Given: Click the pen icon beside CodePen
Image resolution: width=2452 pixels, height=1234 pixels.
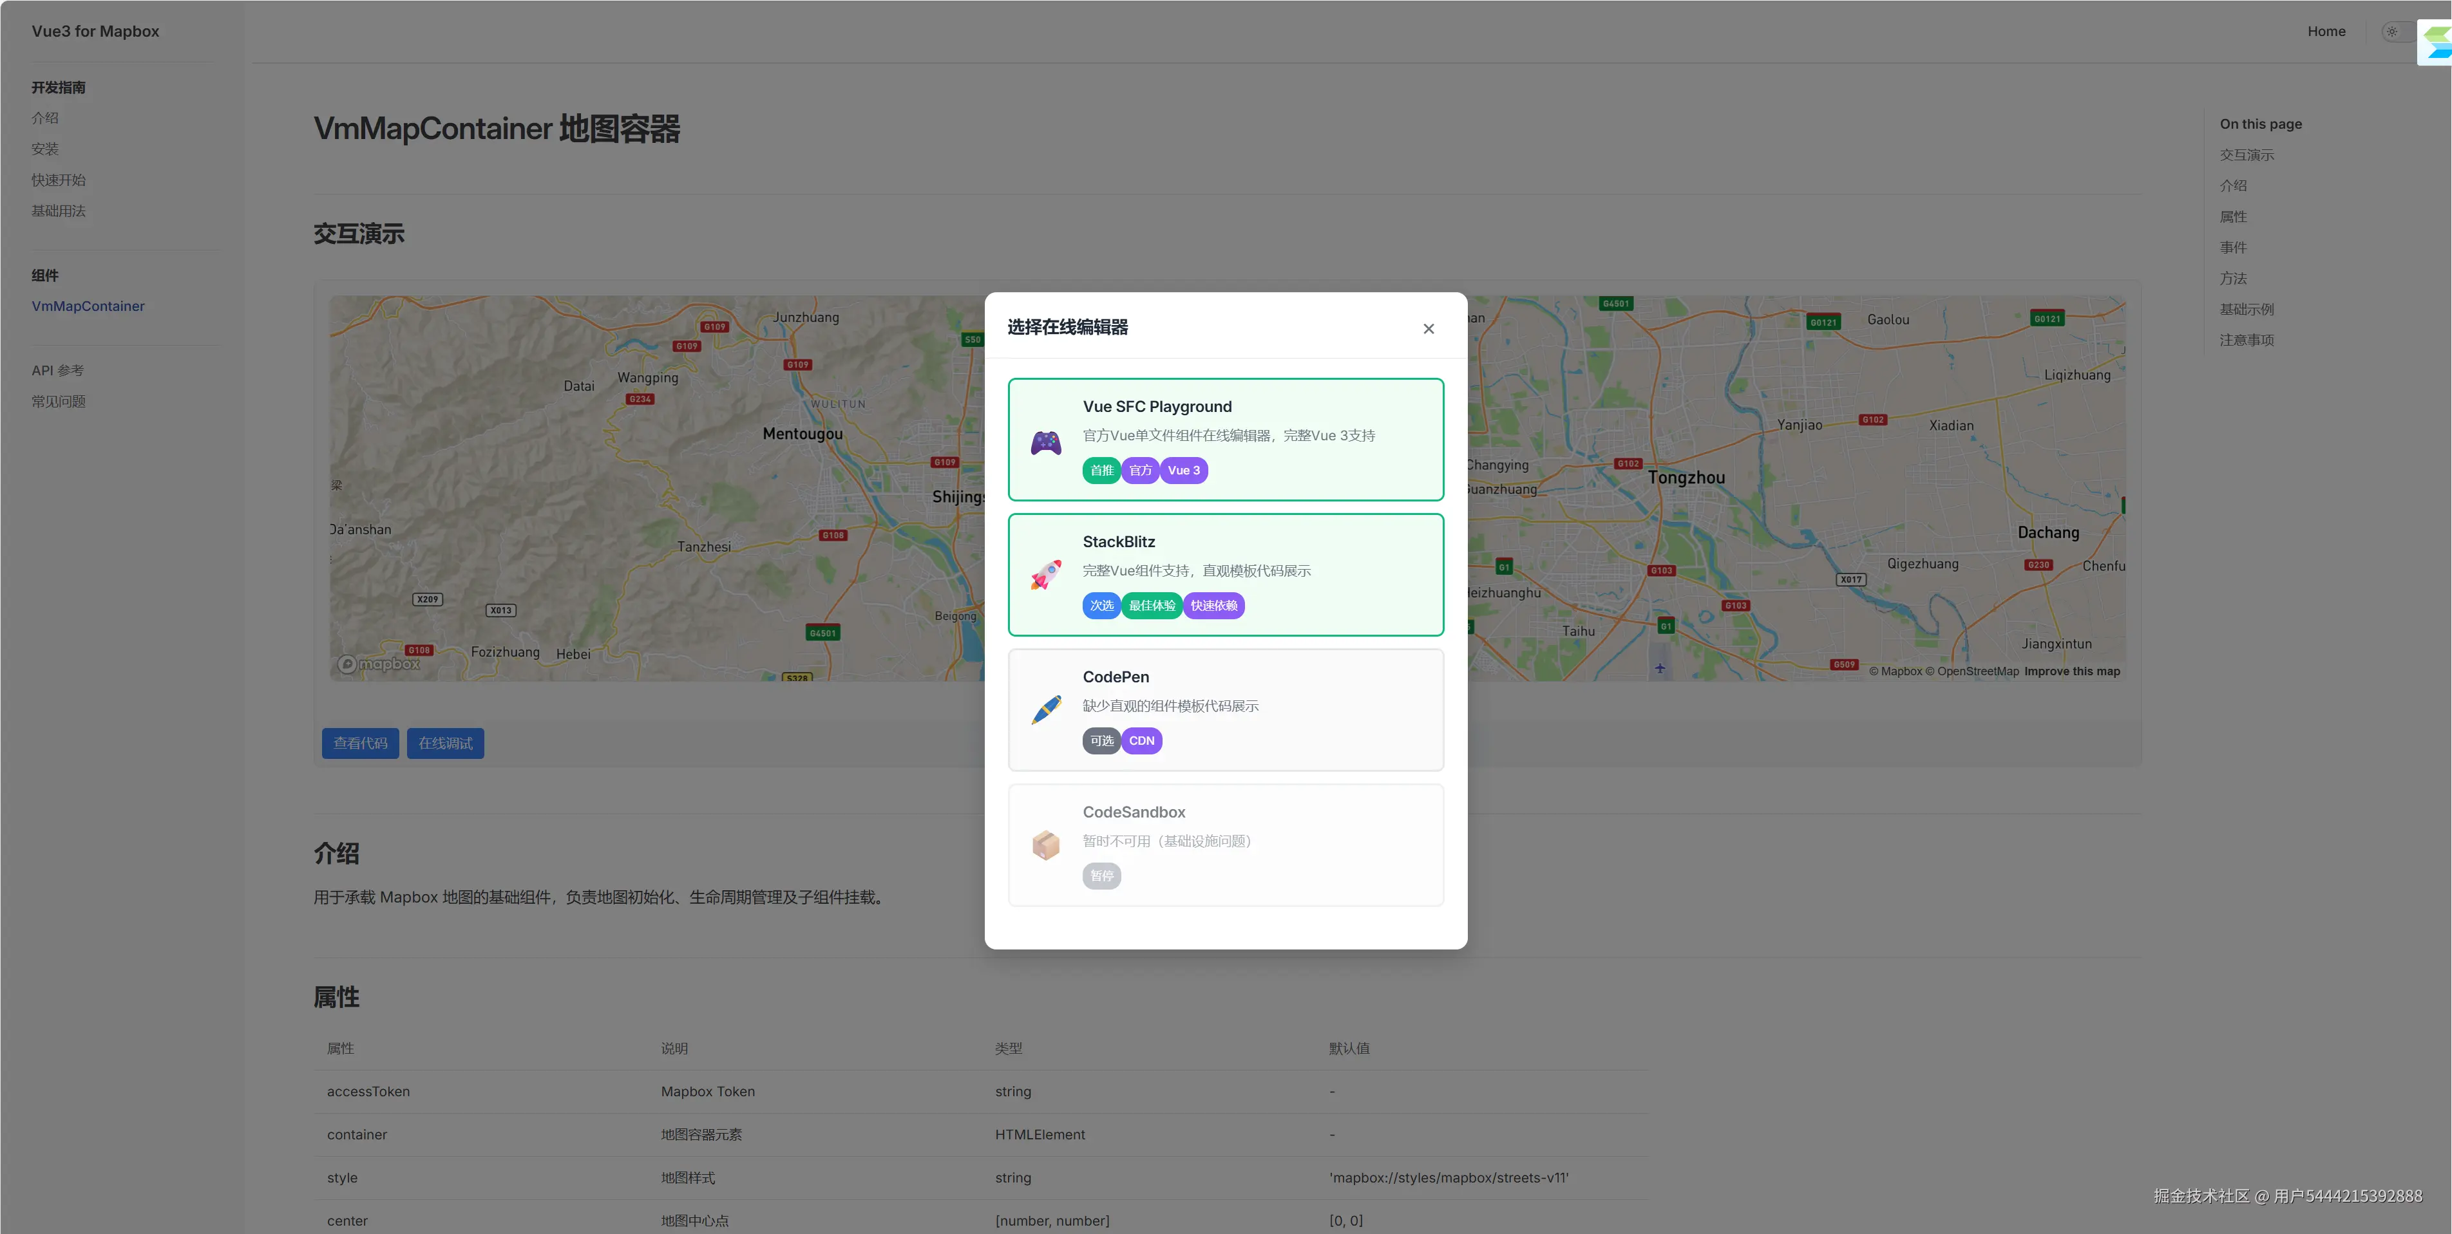Looking at the screenshot, I should [1045, 710].
